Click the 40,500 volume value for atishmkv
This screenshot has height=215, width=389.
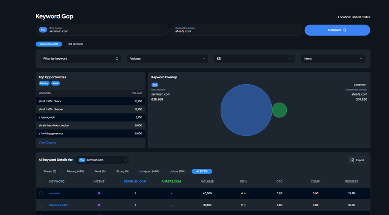click(x=207, y=193)
